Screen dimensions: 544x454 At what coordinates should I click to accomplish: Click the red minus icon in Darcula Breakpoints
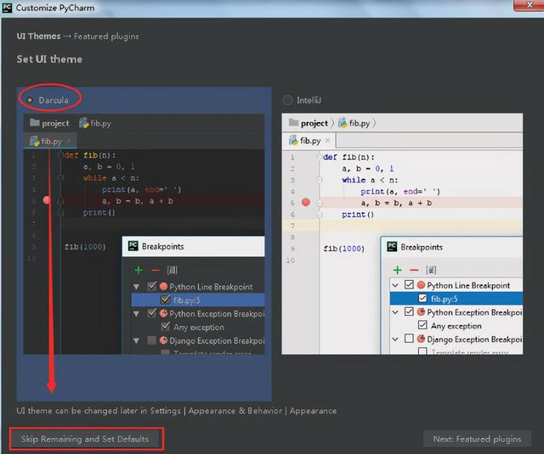click(x=156, y=270)
